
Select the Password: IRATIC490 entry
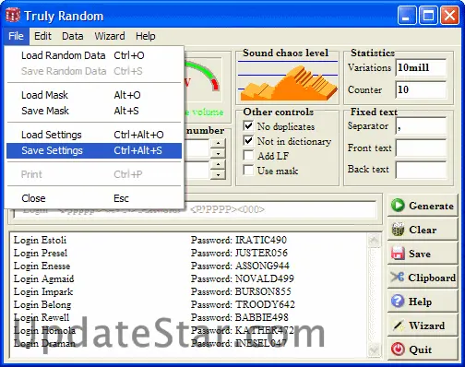[239, 240]
